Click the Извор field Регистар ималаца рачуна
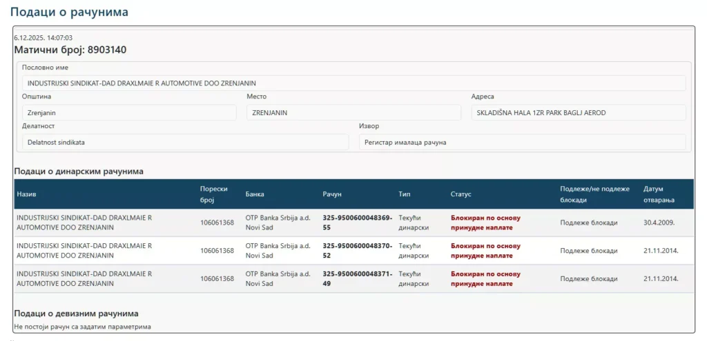 click(x=522, y=142)
